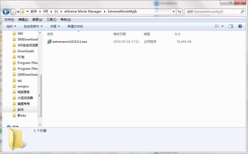Click the navigation tree scrollbar thumb
The height and width of the screenshot is (154, 248).
(x=40, y=96)
